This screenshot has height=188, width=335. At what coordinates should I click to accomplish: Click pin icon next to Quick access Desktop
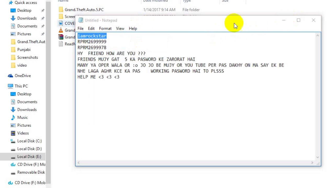pyautogui.click(x=43, y=10)
